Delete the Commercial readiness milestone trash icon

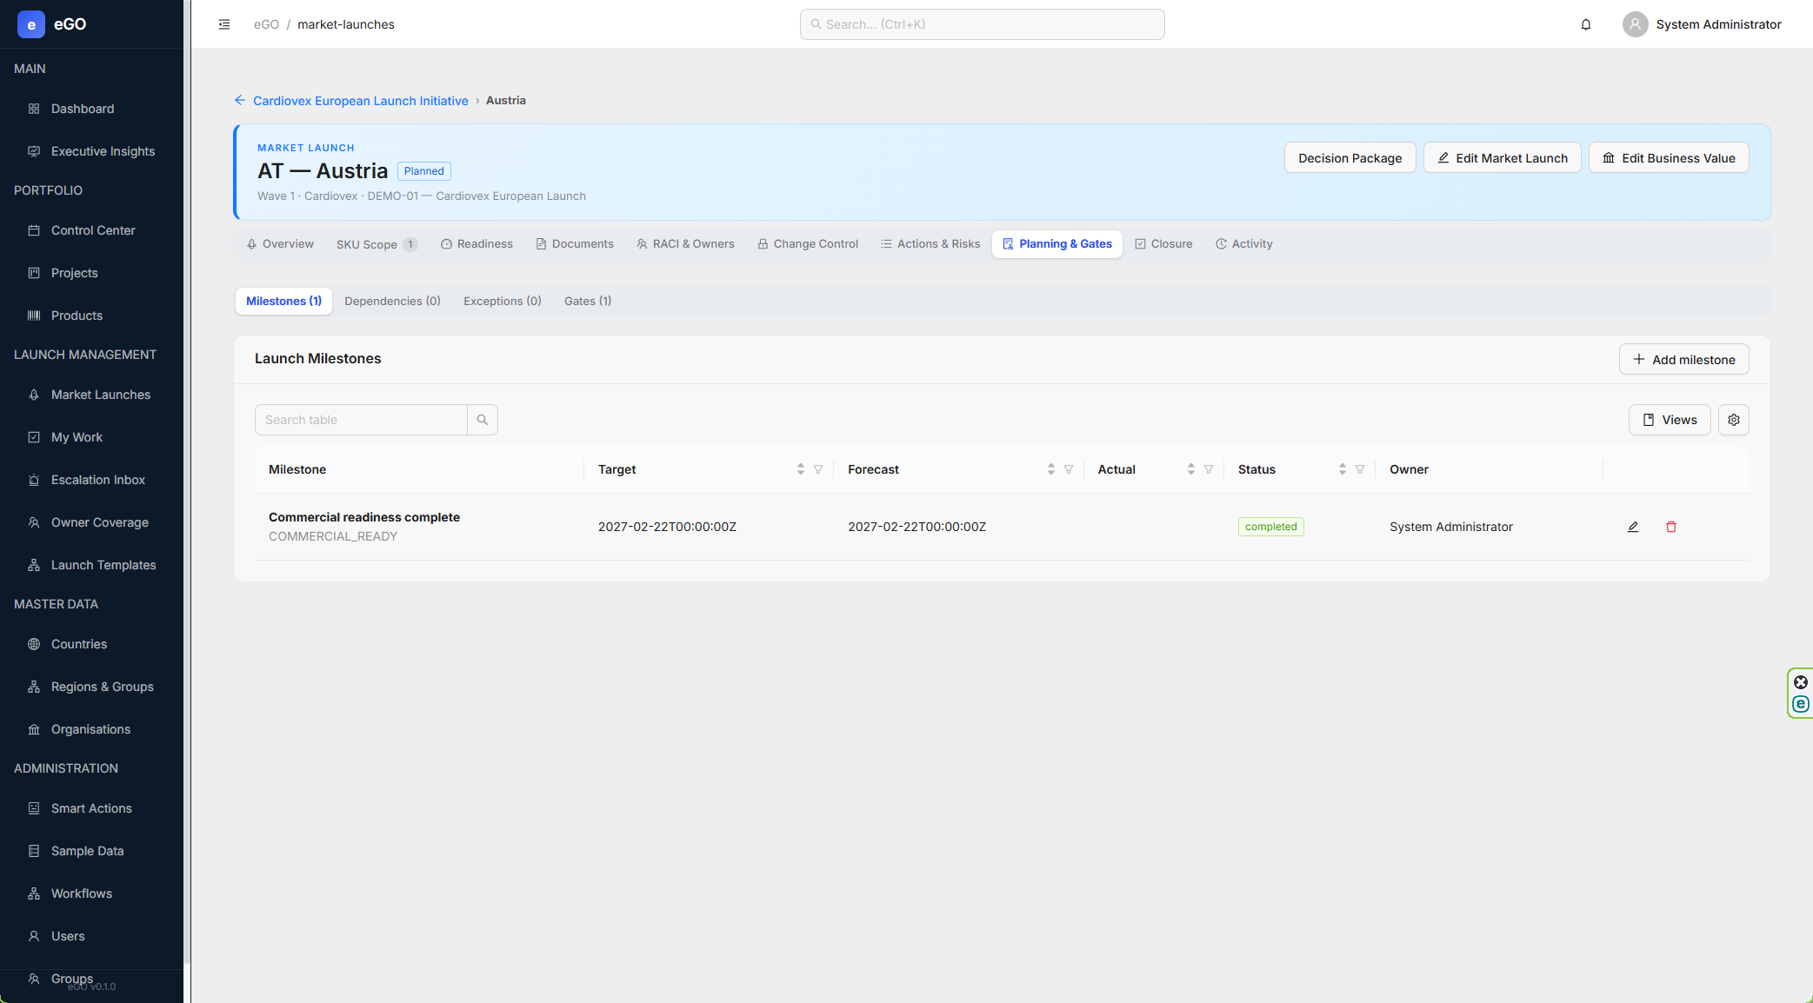pyautogui.click(x=1671, y=527)
